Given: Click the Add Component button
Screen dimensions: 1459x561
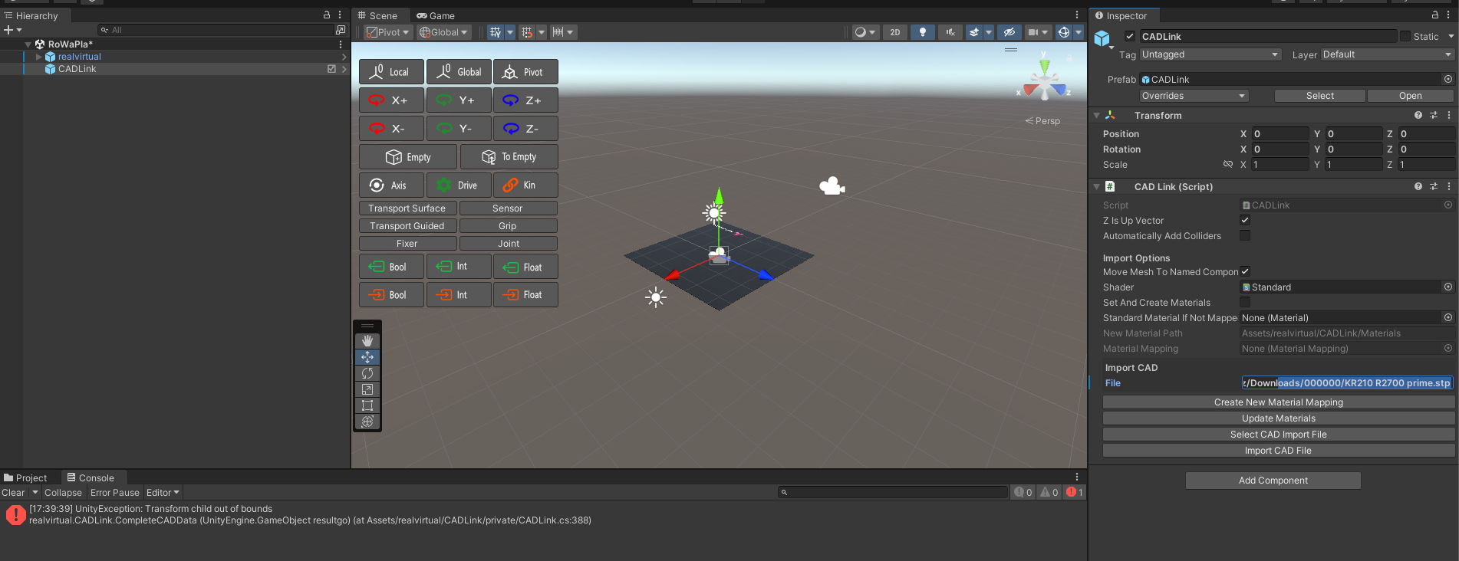Looking at the screenshot, I should [1273, 481].
